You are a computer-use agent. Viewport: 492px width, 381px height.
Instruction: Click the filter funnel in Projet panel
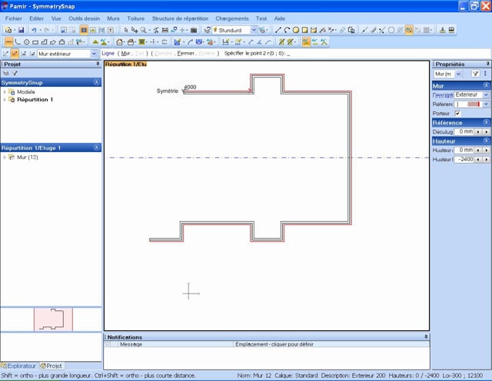(x=15, y=73)
